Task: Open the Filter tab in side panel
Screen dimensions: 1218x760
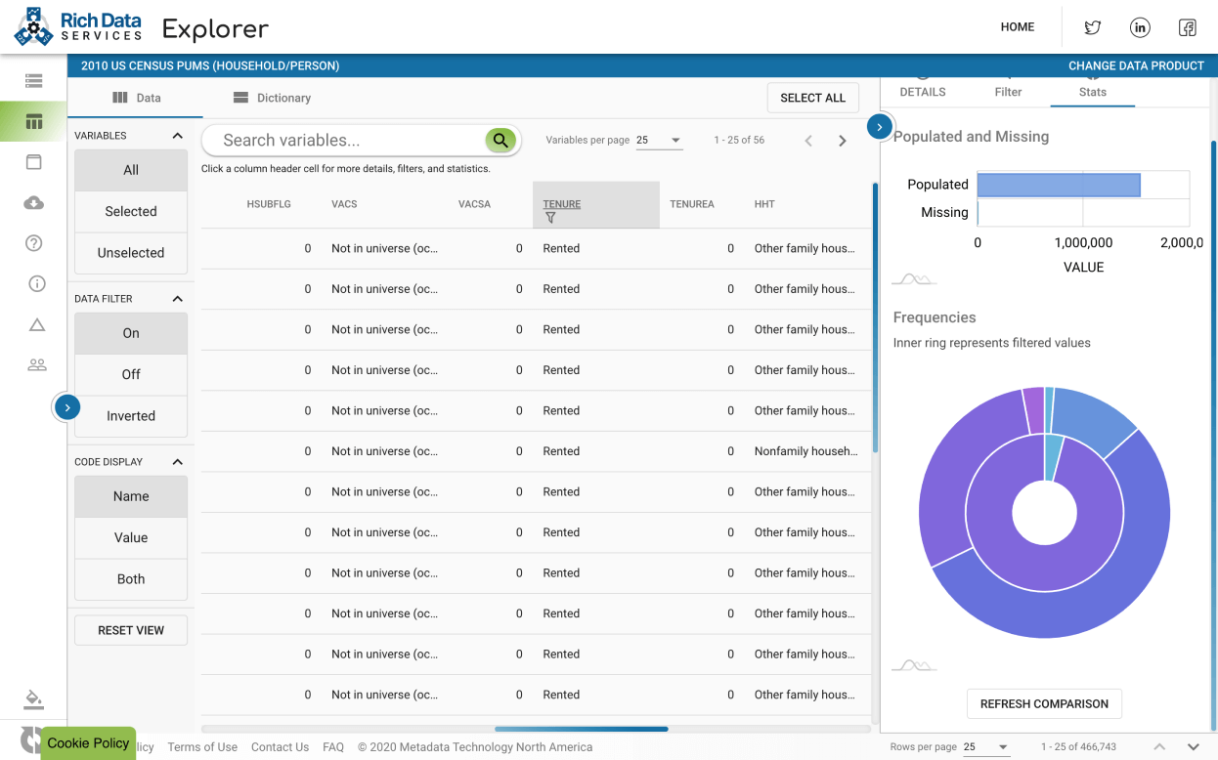Action: [1008, 92]
